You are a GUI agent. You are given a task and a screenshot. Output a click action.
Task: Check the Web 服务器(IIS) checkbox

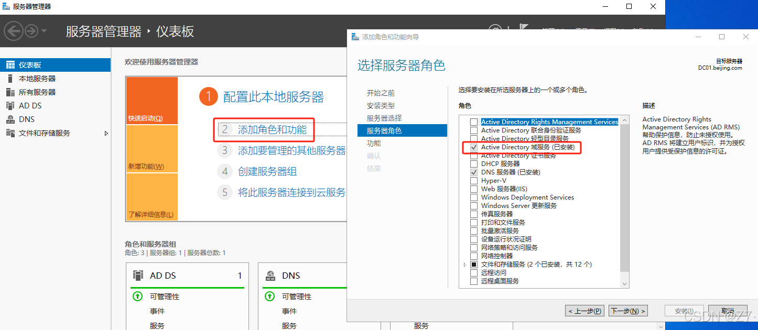(474, 189)
